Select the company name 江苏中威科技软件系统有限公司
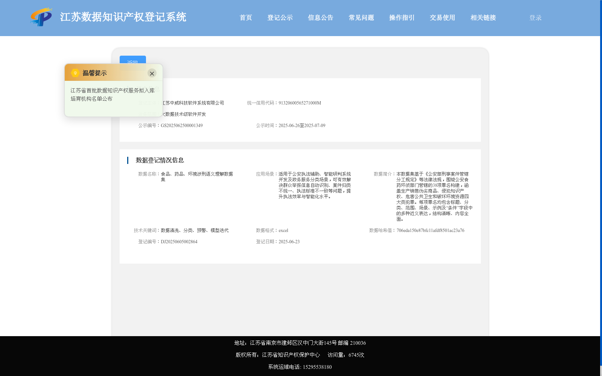 193,103
